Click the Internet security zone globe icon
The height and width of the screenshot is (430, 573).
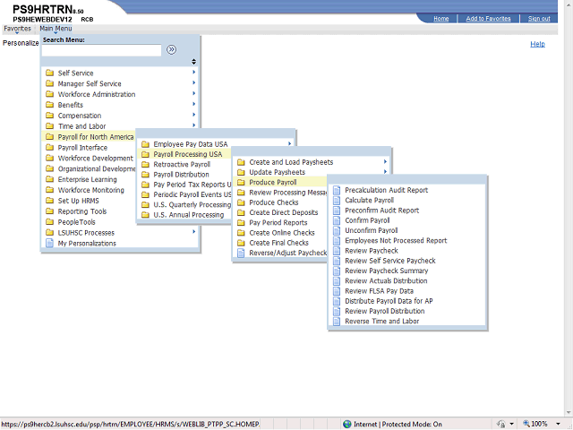(x=347, y=424)
